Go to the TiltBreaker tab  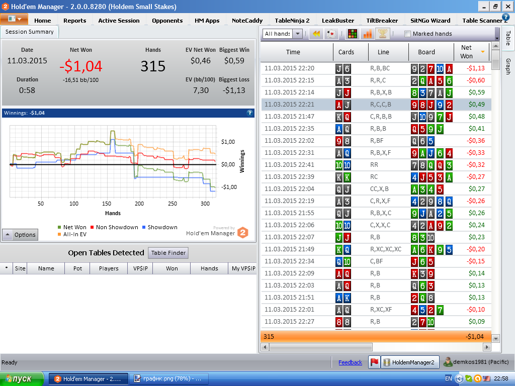[x=382, y=20]
